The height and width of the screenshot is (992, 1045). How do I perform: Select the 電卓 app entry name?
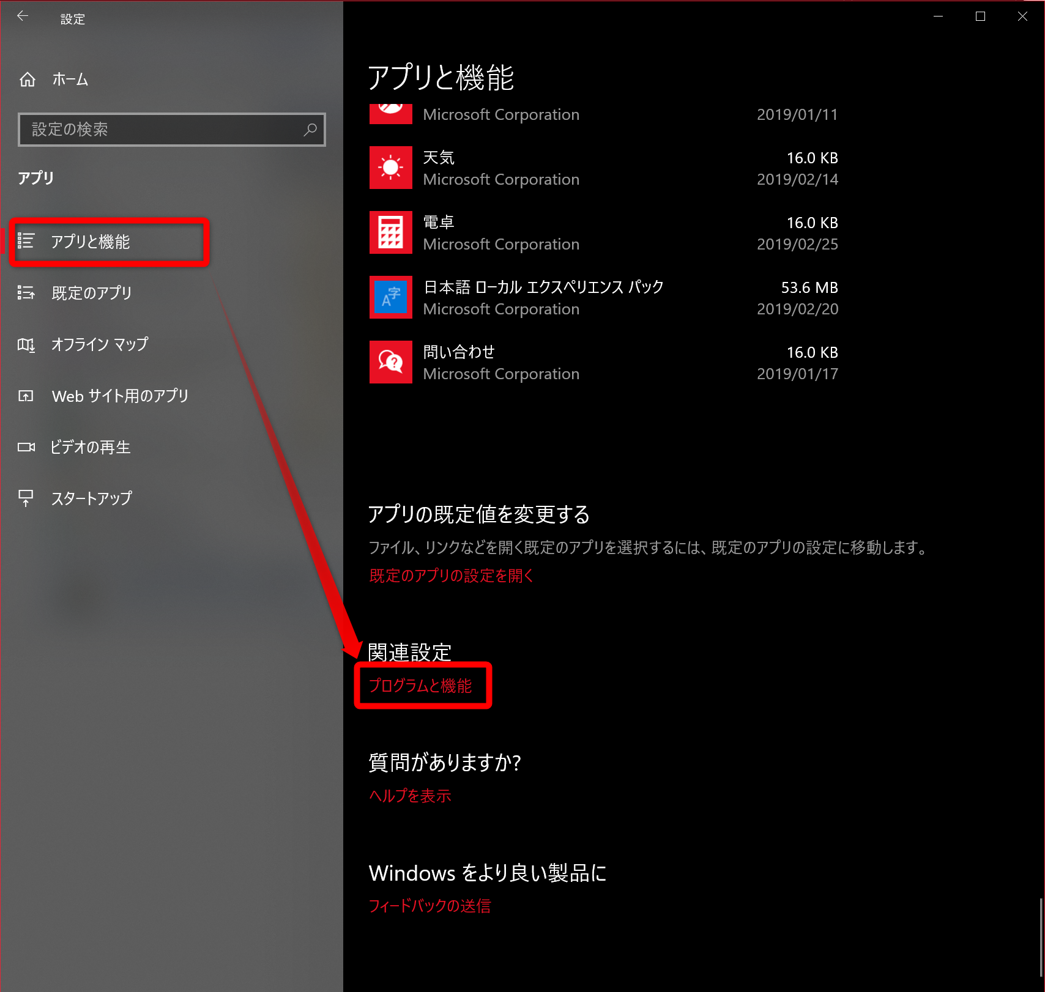[x=439, y=223]
